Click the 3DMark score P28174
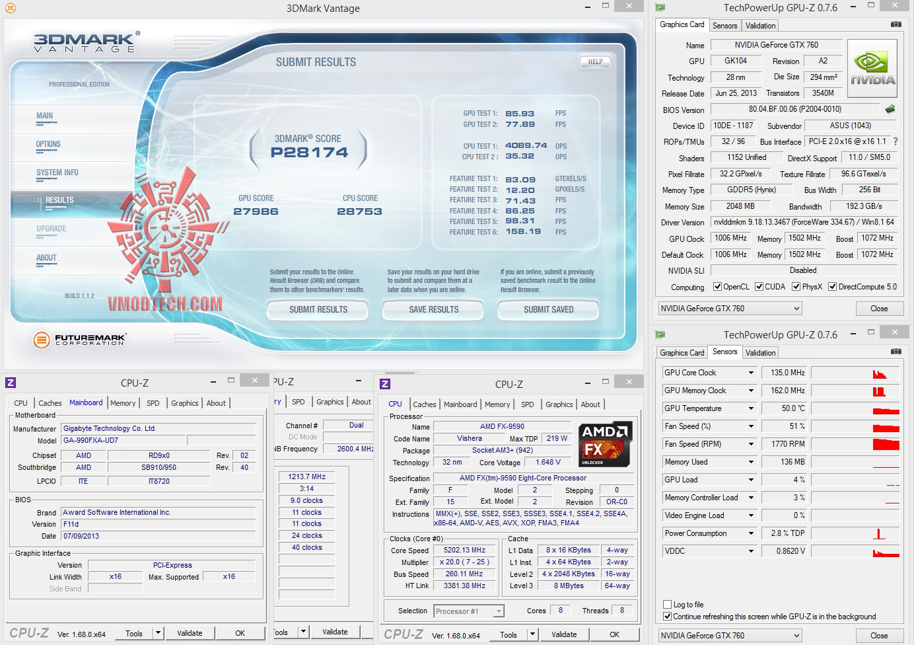 (x=309, y=152)
